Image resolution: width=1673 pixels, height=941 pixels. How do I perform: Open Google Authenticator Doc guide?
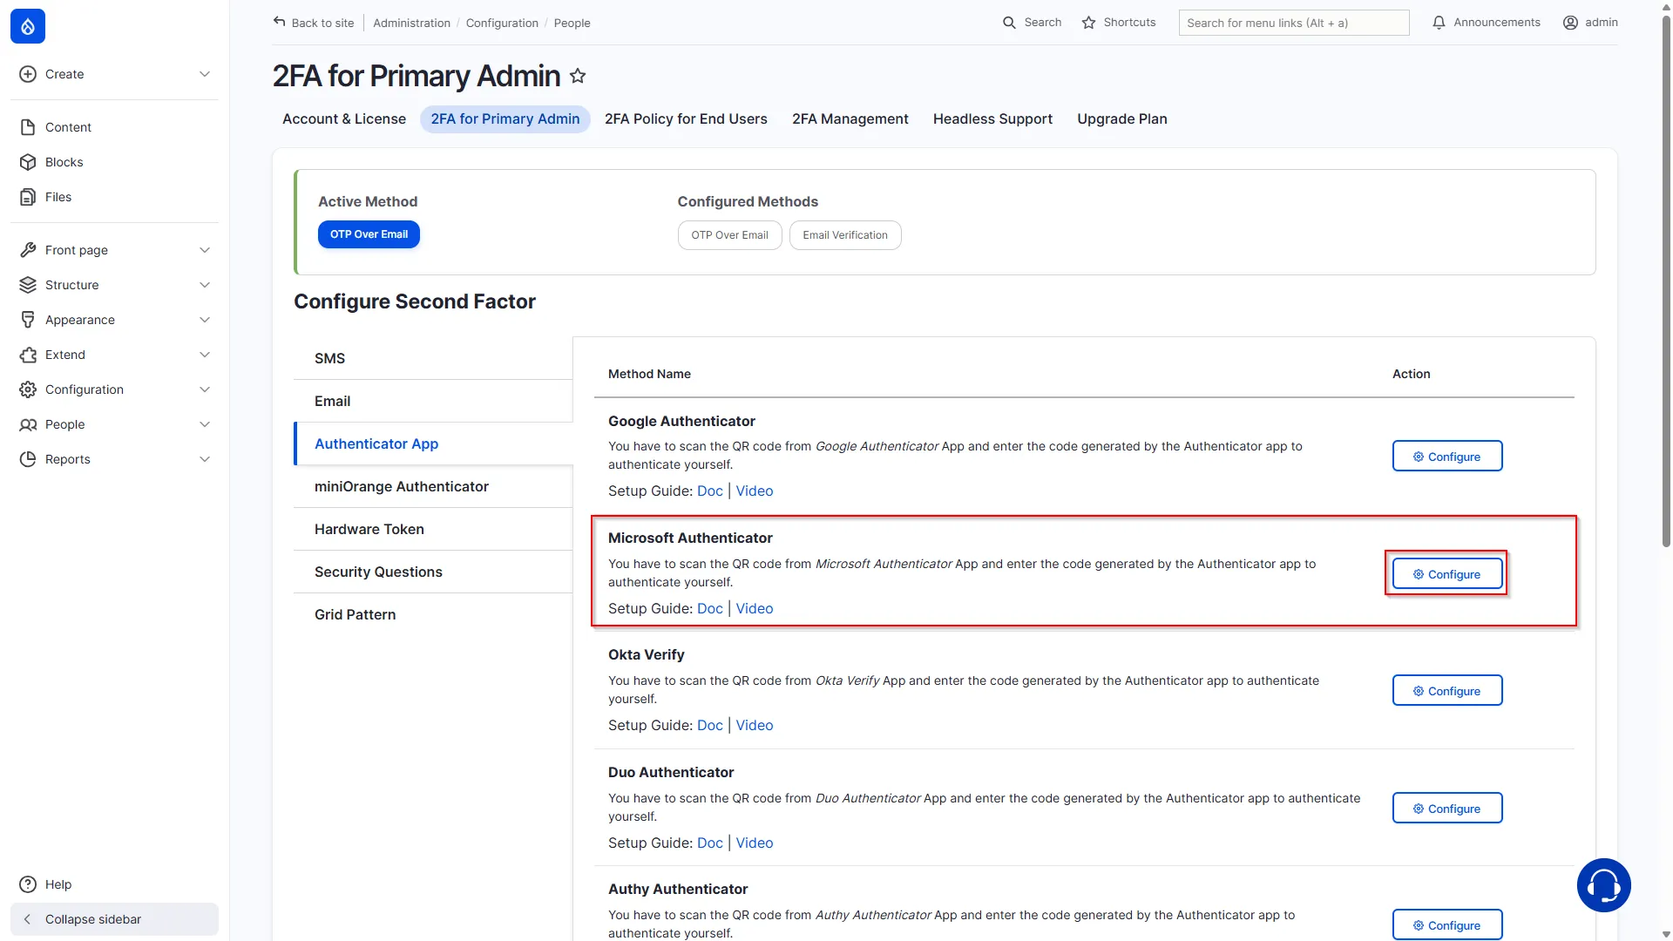(709, 491)
